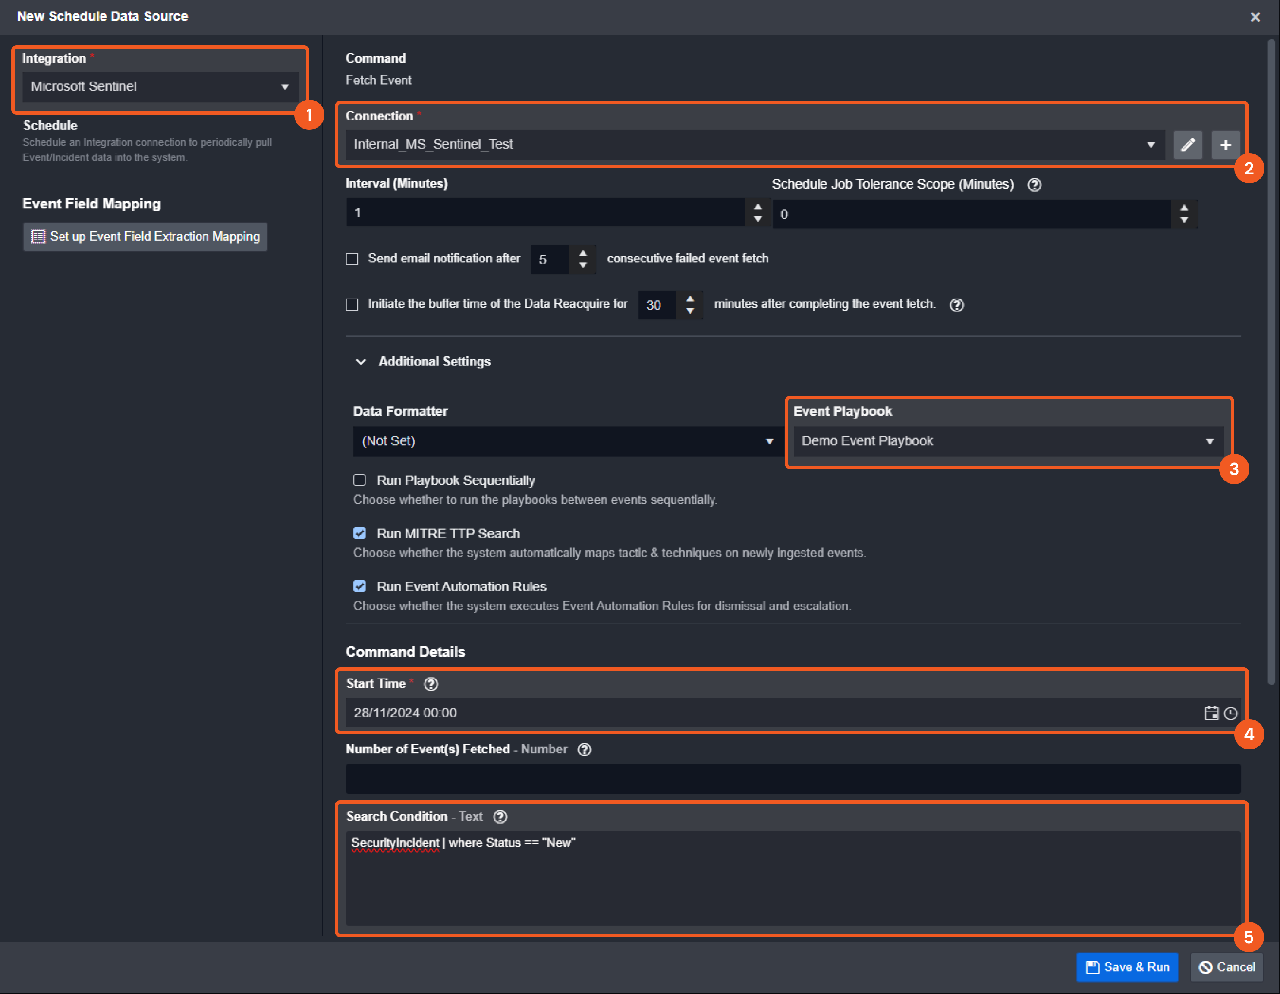Image resolution: width=1280 pixels, height=994 pixels.
Task: Click help icon next to Number of Event(s) Fetched
Action: pos(584,750)
